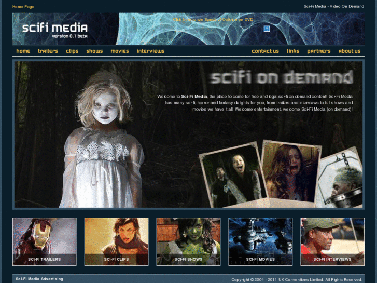Image resolution: width=377 pixels, height=283 pixels.
Task: Open the Sci-Fi Interviews thumbnail
Action: pyautogui.click(x=332, y=241)
